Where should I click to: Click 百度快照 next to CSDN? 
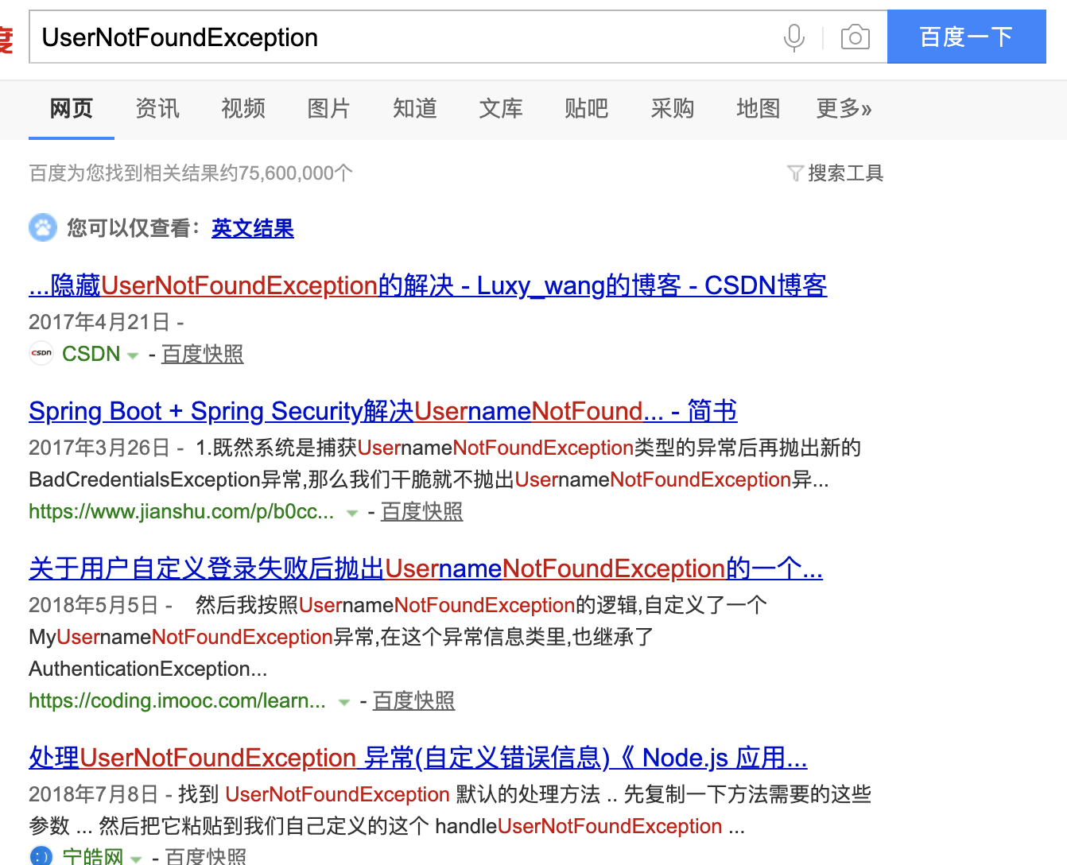(203, 354)
